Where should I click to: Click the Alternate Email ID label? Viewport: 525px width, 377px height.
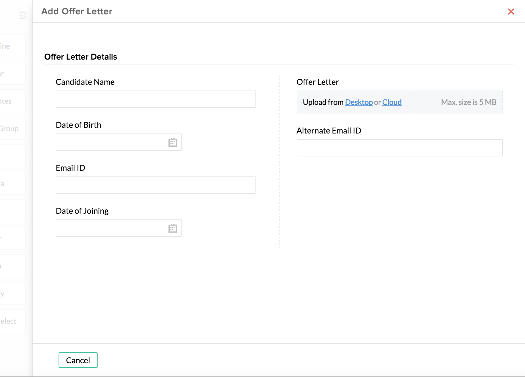coord(329,131)
